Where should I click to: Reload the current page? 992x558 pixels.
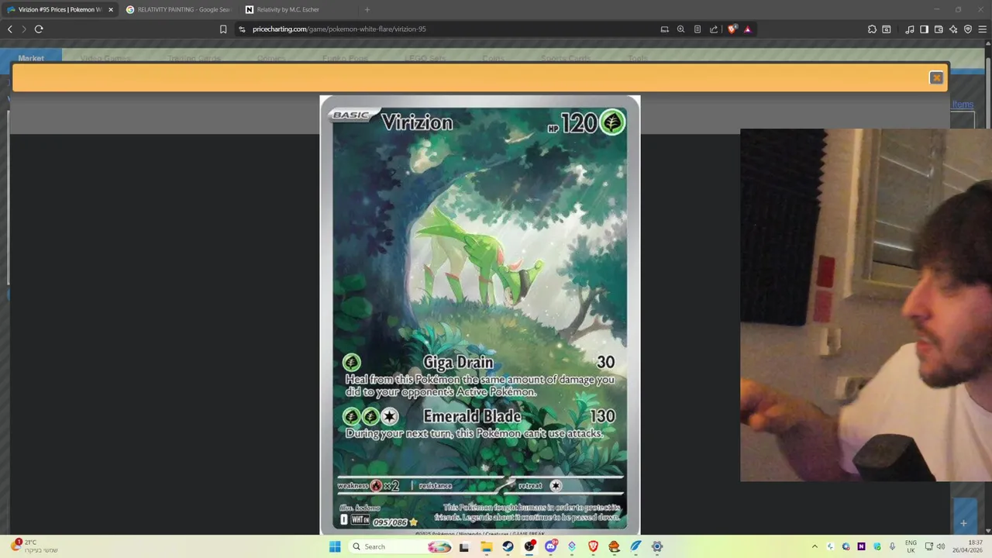click(39, 29)
